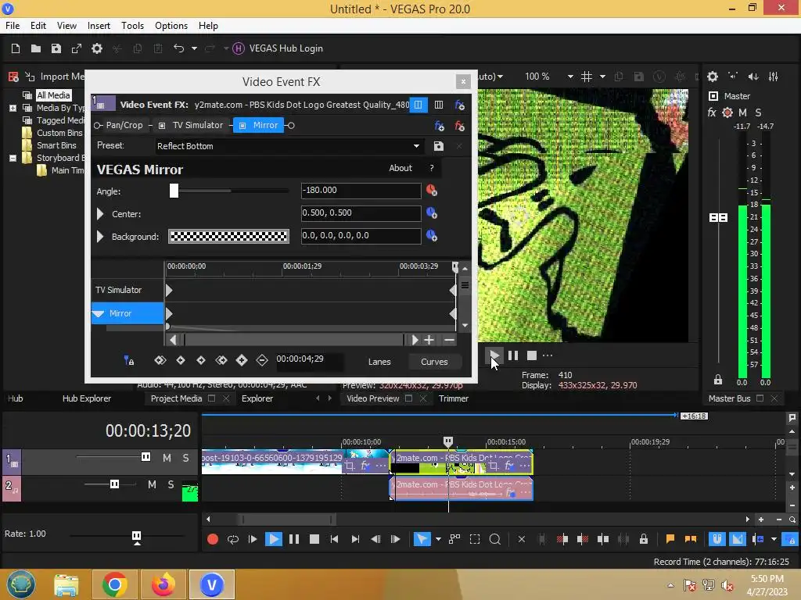The width and height of the screenshot is (801, 600).
Task: Insert a marker with the orange flag icon
Action: pos(670,539)
